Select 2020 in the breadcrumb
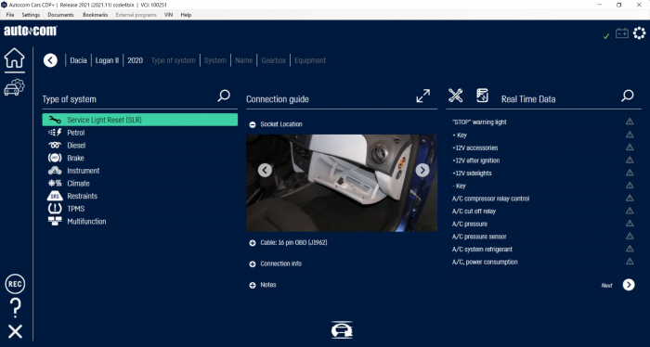 (136, 60)
